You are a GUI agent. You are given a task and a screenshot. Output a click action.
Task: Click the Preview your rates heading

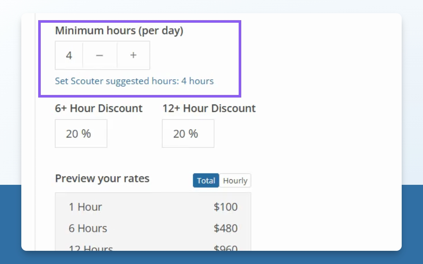(102, 179)
